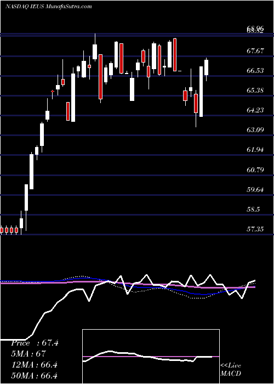Click the tallest white candle near 61.94
The image size is (274, 384).
(32, 171)
